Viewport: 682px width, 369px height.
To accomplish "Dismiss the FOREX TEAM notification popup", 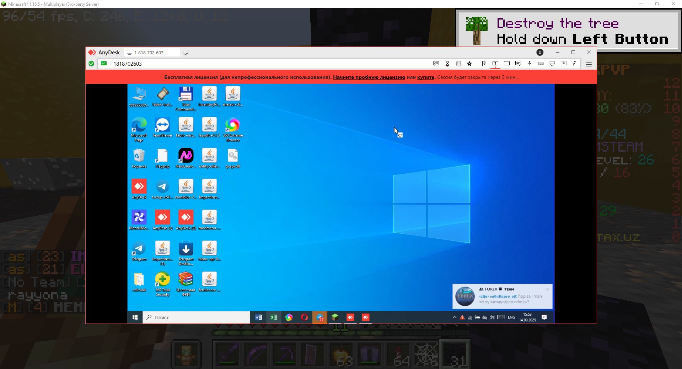I will pyautogui.click(x=547, y=289).
